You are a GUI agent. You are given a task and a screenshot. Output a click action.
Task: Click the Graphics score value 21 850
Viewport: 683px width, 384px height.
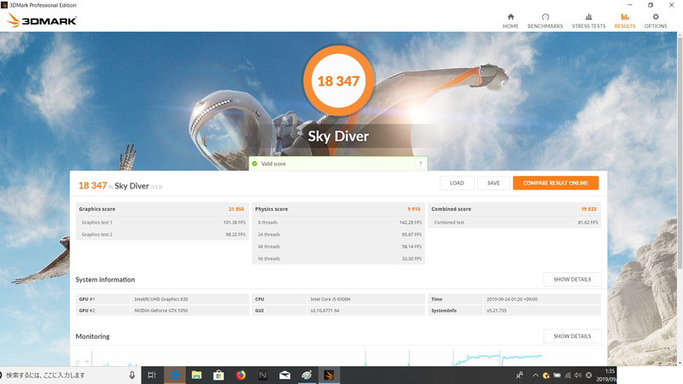coord(236,209)
